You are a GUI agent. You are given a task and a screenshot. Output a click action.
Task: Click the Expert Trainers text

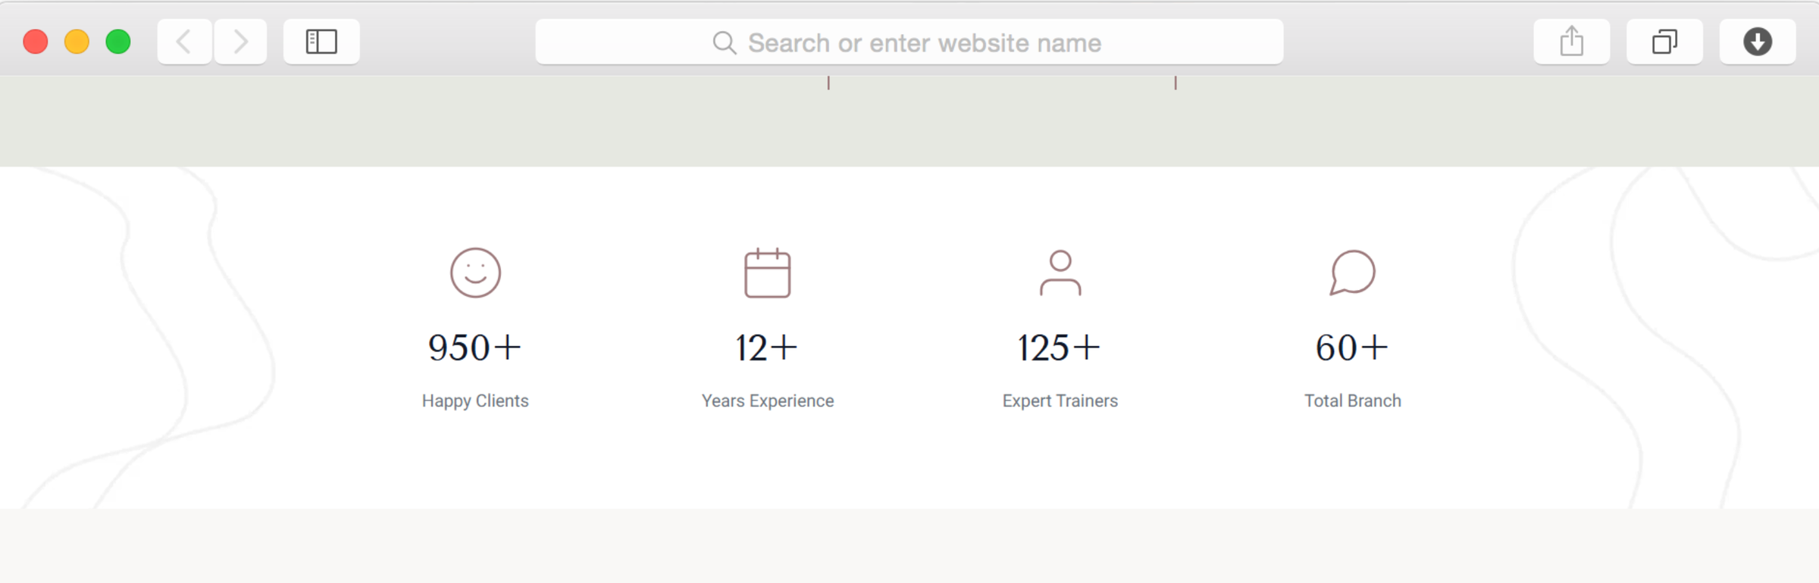click(1060, 401)
